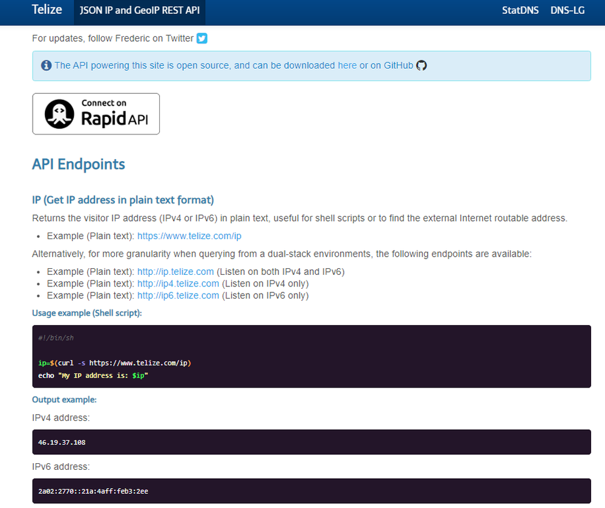Open the DNS-LG nav link
This screenshot has height=508, width=605.
567,10
